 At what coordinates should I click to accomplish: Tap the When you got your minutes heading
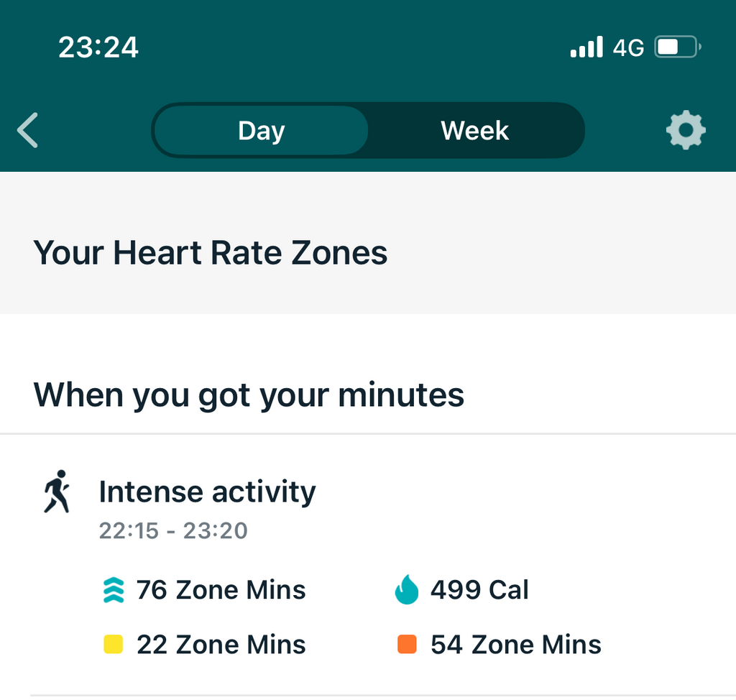point(249,395)
